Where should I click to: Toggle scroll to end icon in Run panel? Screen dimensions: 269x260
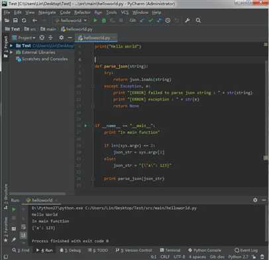(23, 236)
